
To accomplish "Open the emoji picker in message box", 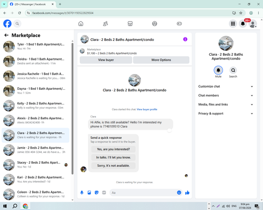I will (179, 193).
